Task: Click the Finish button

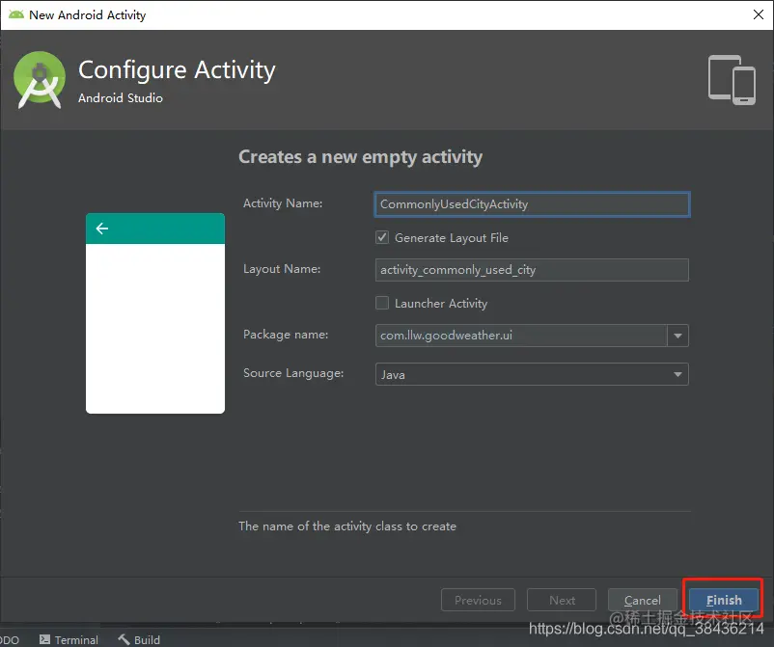Action: [723, 600]
